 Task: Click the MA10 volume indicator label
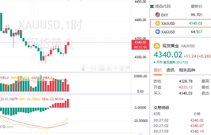[x=42, y=78]
